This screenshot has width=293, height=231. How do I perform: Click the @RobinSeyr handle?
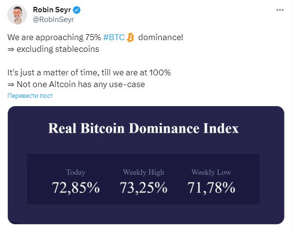pos(53,20)
